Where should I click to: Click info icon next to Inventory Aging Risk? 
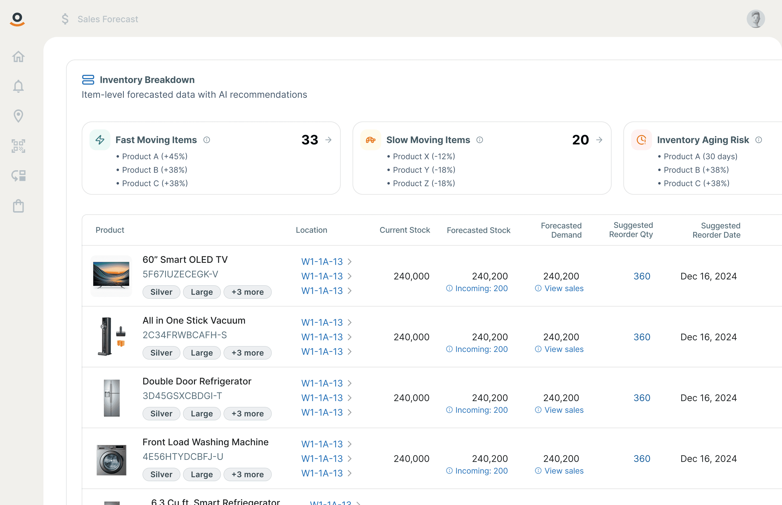(x=758, y=140)
